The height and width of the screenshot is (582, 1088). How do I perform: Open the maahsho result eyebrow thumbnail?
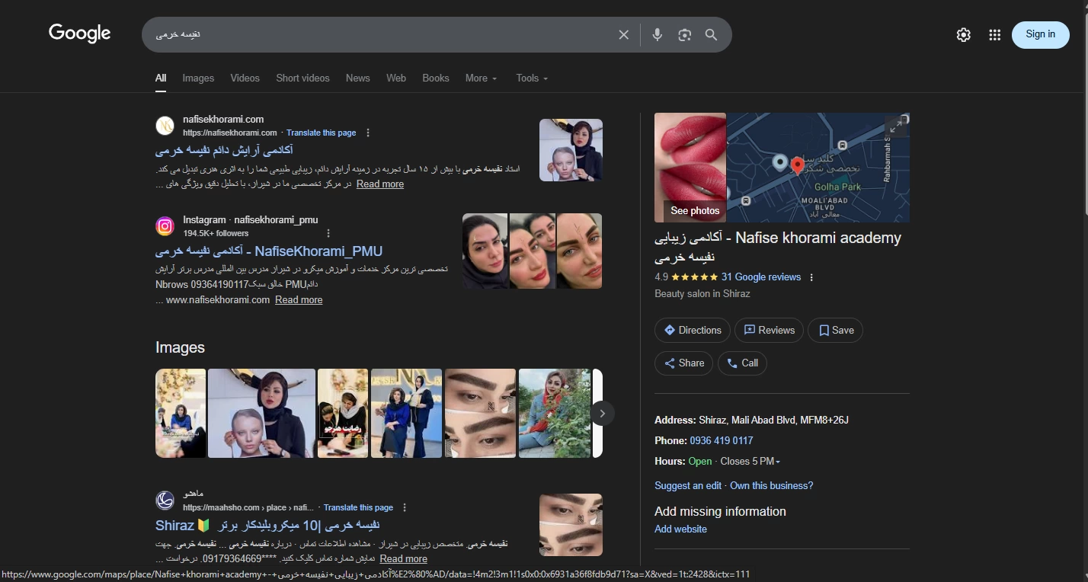[x=571, y=525]
